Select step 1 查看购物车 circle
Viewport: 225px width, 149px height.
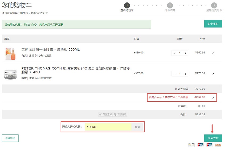[x=127, y=5]
